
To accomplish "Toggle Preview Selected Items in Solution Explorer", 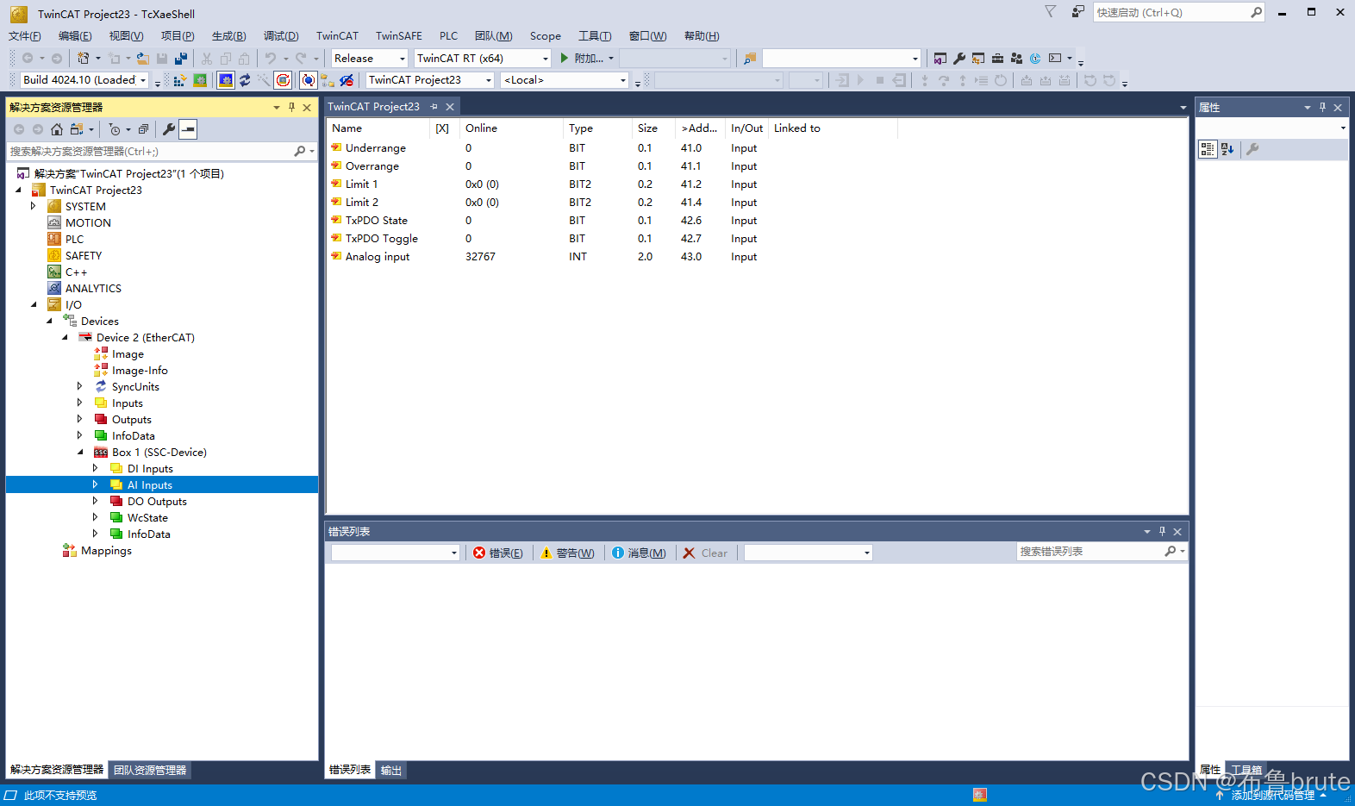I will point(188,129).
